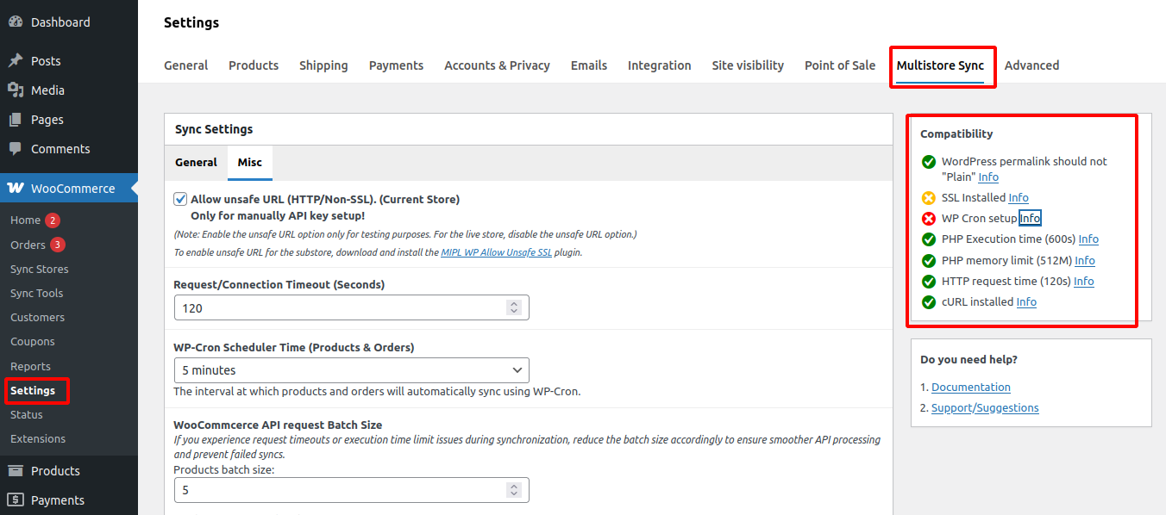Switch to General sub-tab in Sync Settings
This screenshot has height=515, width=1166.
coord(196,163)
